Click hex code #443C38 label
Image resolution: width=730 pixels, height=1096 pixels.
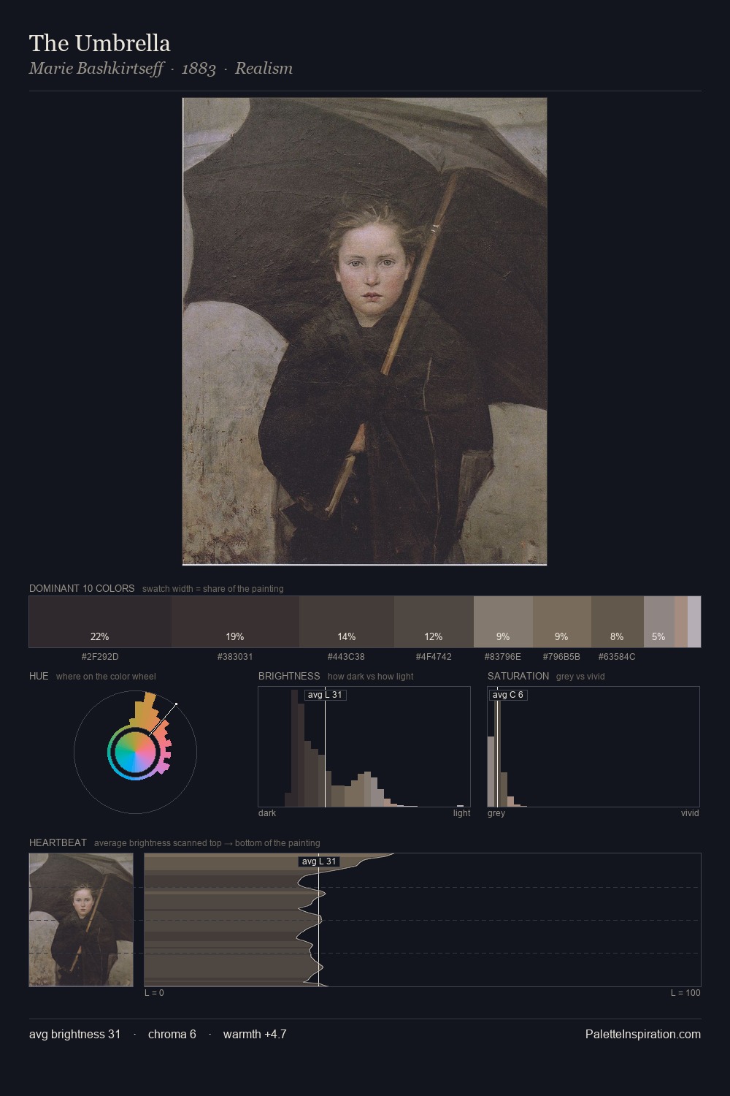click(x=346, y=657)
